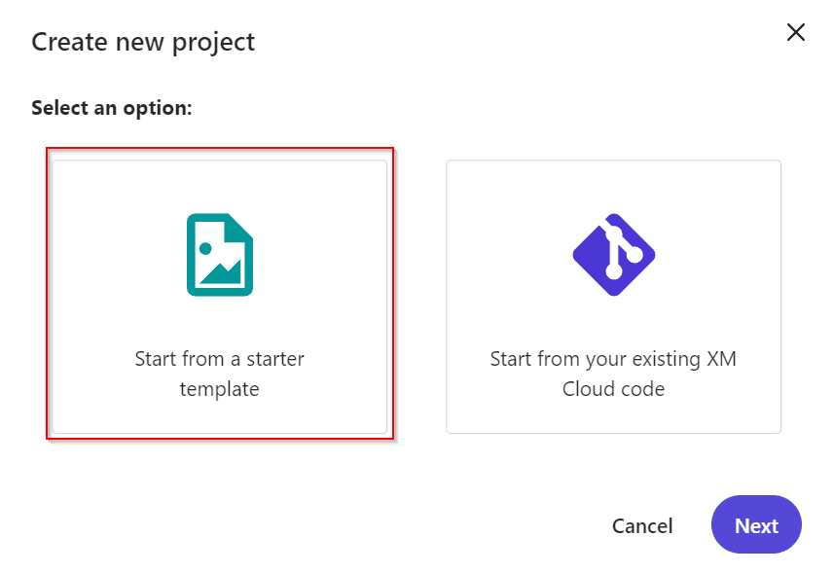Click the 'Start from a starter template' caption text
Image resolution: width=833 pixels, height=573 pixels.
coord(219,374)
